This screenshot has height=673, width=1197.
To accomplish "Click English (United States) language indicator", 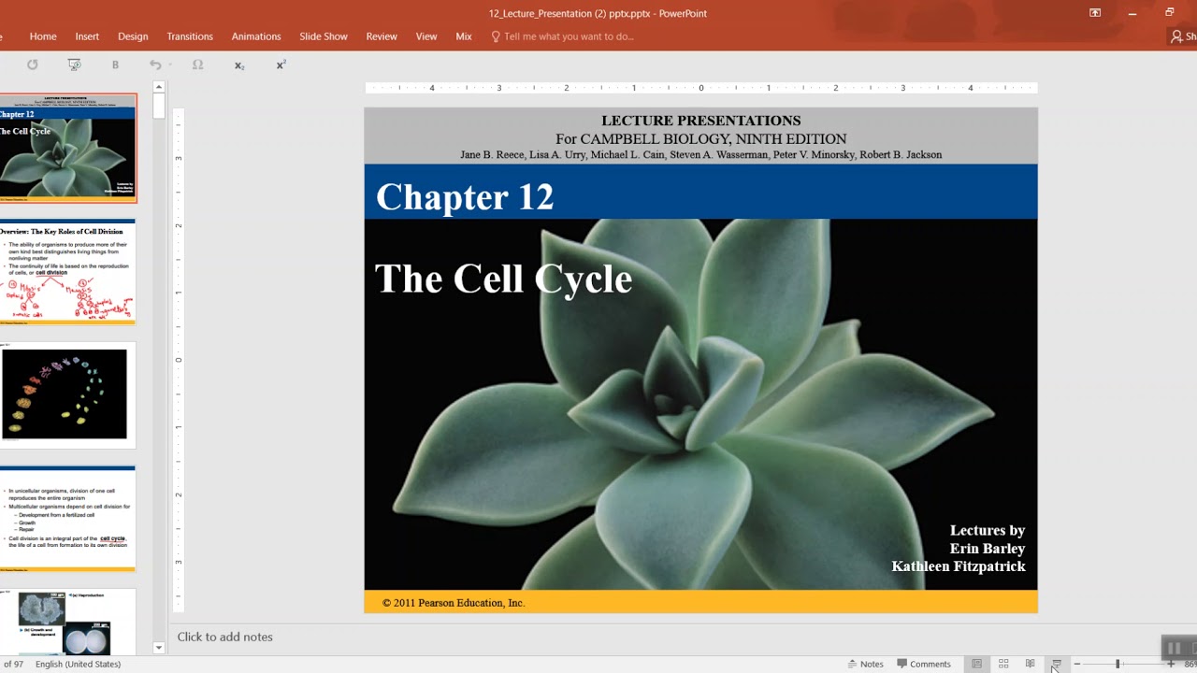I will tap(78, 664).
